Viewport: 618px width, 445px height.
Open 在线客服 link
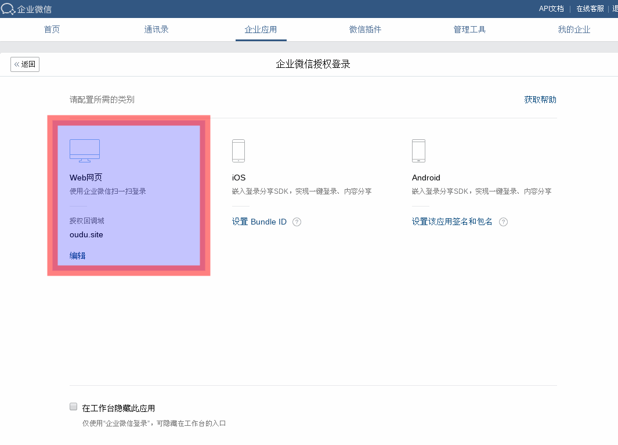590,9
